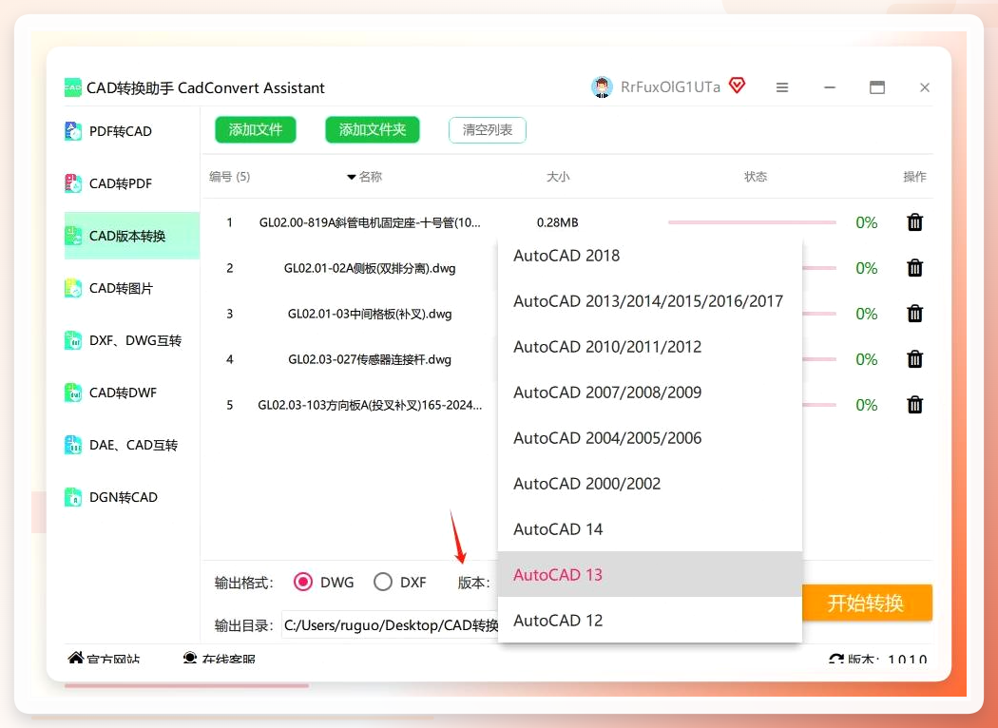
Task: Click the 0.28MB size cell
Action: (558, 222)
